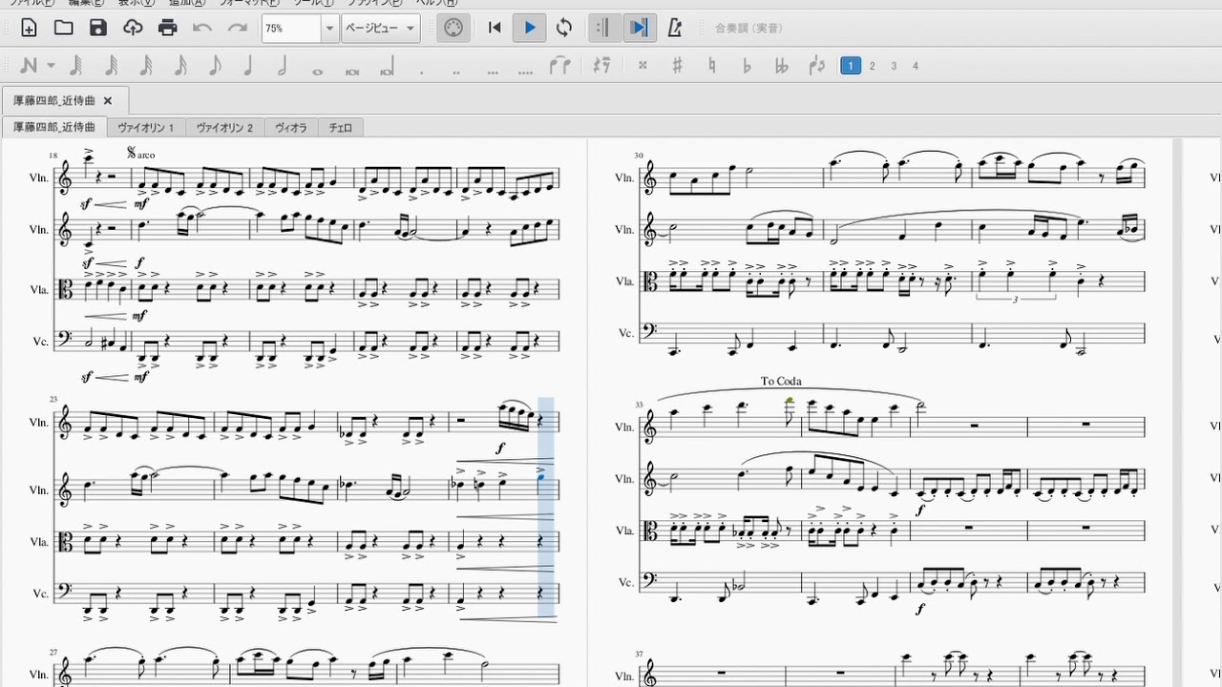The width and height of the screenshot is (1222, 687).
Task: Apply flat accidental
Action: pyautogui.click(x=747, y=66)
